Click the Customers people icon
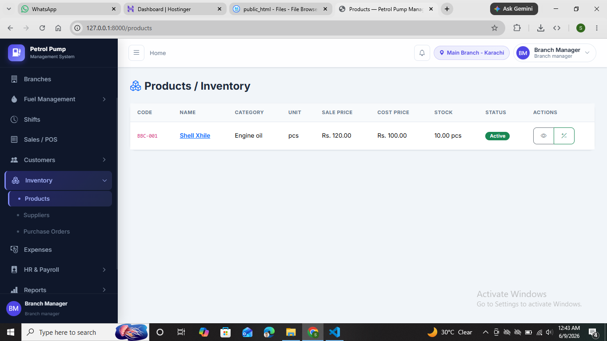This screenshot has height=341, width=607. pos(14,160)
